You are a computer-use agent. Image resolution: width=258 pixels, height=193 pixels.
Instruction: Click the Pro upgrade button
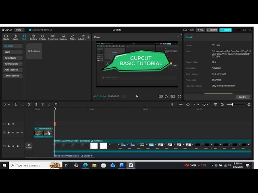[x=200, y=30]
